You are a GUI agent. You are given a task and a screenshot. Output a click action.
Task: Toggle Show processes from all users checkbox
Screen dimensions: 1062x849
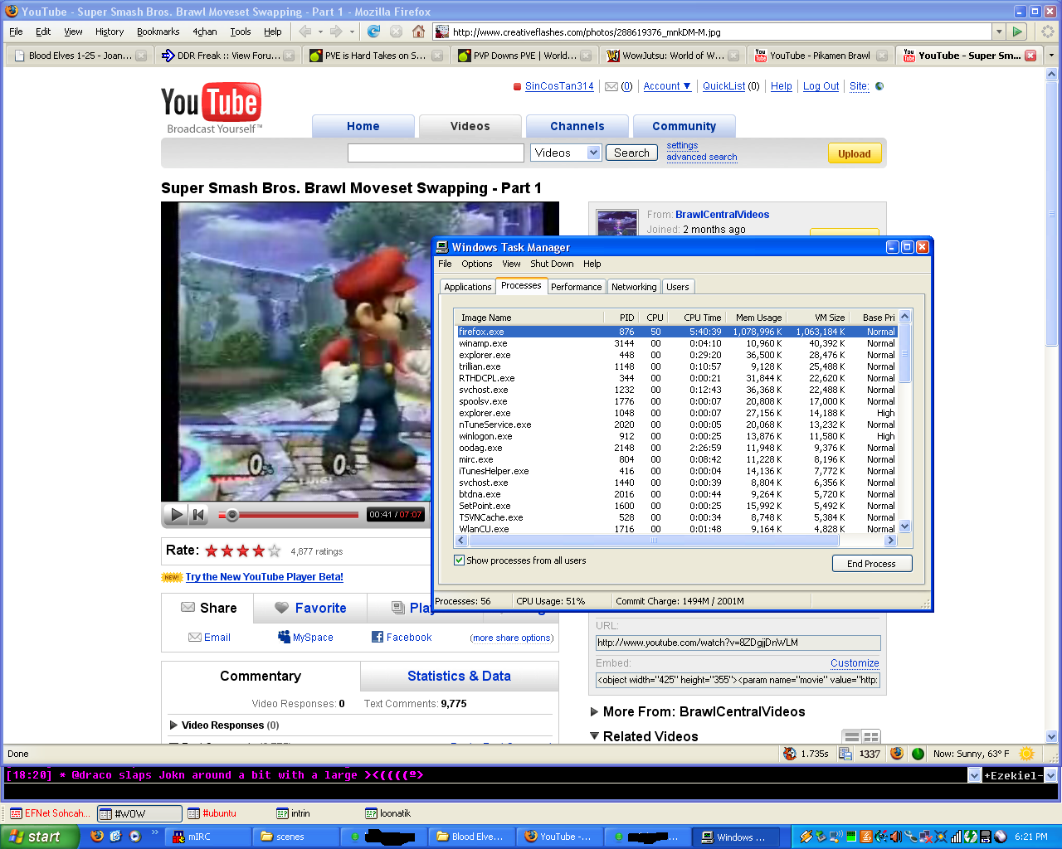coord(459,560)
